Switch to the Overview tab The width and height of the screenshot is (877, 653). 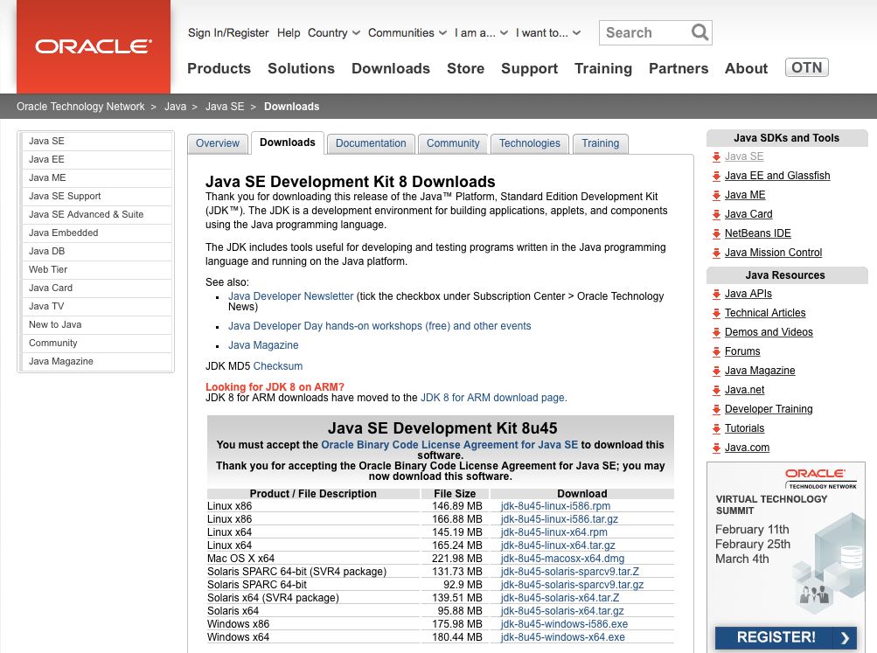(x=218, y=143)
